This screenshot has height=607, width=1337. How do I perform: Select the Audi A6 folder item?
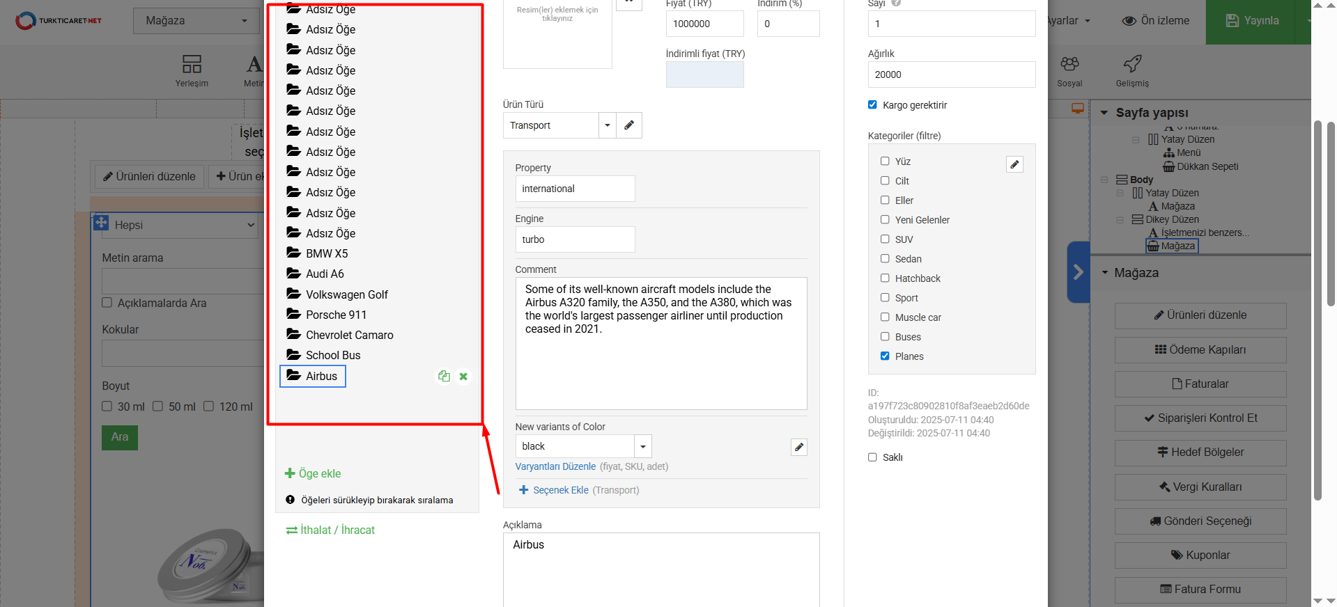pyautogui.click(x=315, y=274)
